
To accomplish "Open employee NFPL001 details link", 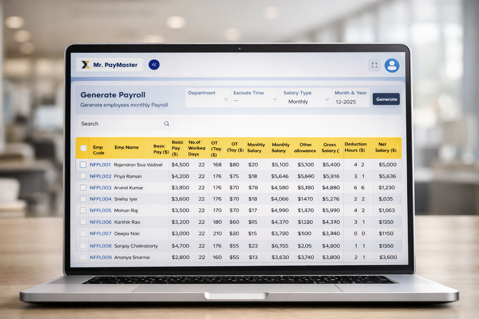I will point(100,164).
